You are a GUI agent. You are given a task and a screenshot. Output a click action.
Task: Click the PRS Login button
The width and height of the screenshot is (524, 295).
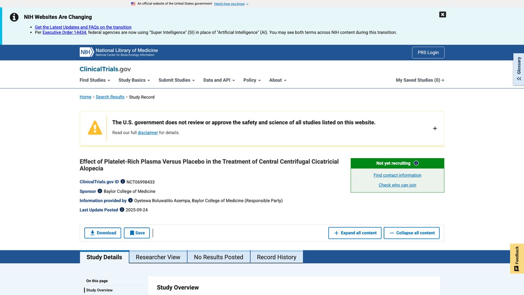[428, 52]
